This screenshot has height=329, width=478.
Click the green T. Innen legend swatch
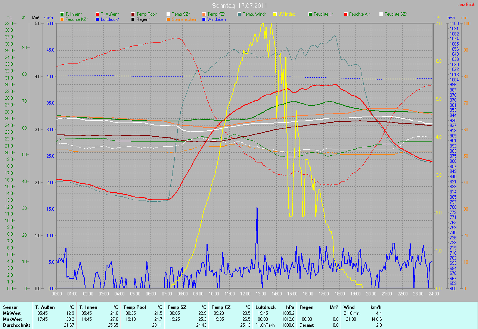pos(62,14)
